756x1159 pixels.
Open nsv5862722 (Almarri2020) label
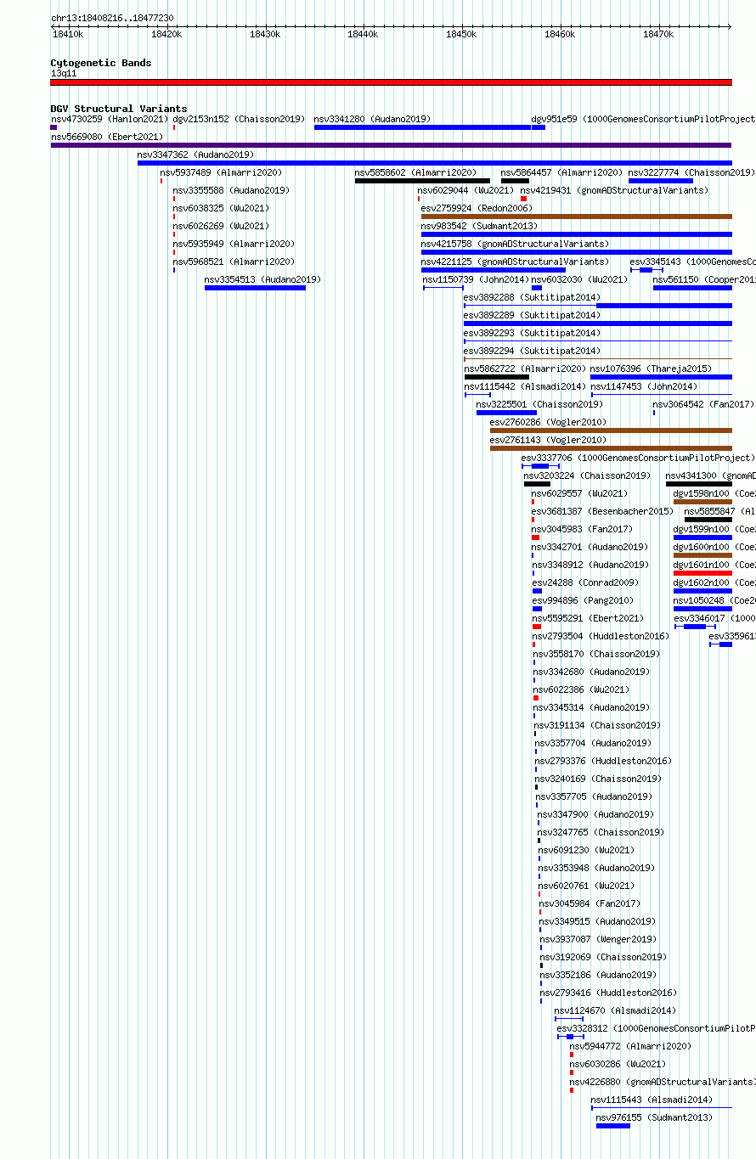(x=525, y=369)
